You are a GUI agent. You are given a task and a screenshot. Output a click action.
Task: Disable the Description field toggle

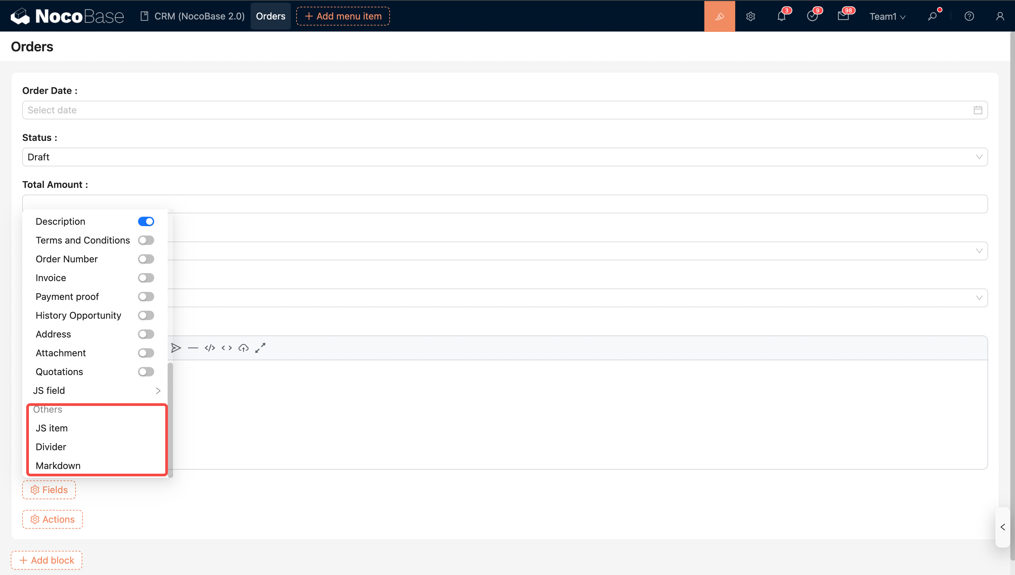146,221
